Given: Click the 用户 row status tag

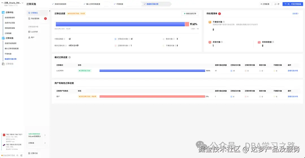Looking at the screenshot, I should pyautogui.click(x=88, y=97).
